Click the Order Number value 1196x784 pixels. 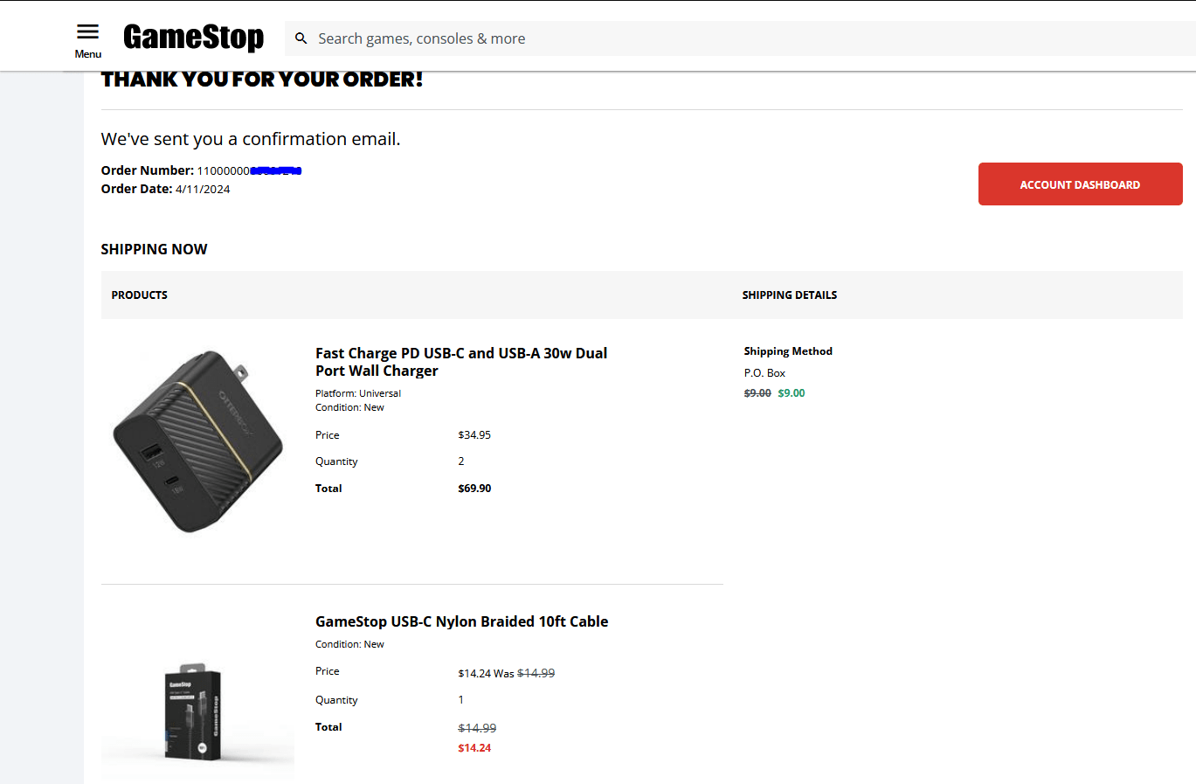[x=249, y=171]
